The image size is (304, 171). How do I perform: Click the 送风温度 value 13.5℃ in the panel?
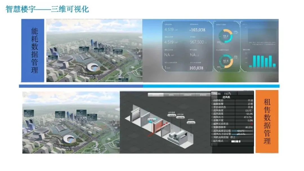coord(249,110)
